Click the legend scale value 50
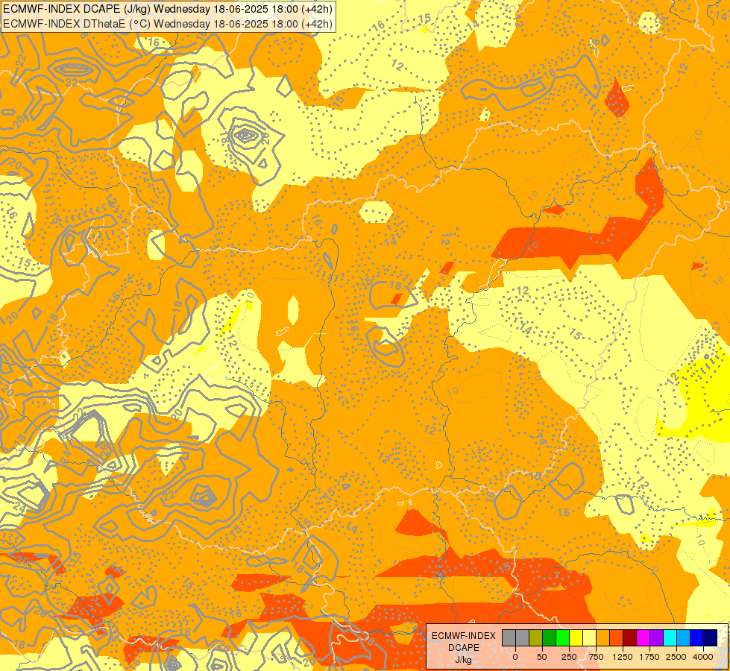 point(542,657)
